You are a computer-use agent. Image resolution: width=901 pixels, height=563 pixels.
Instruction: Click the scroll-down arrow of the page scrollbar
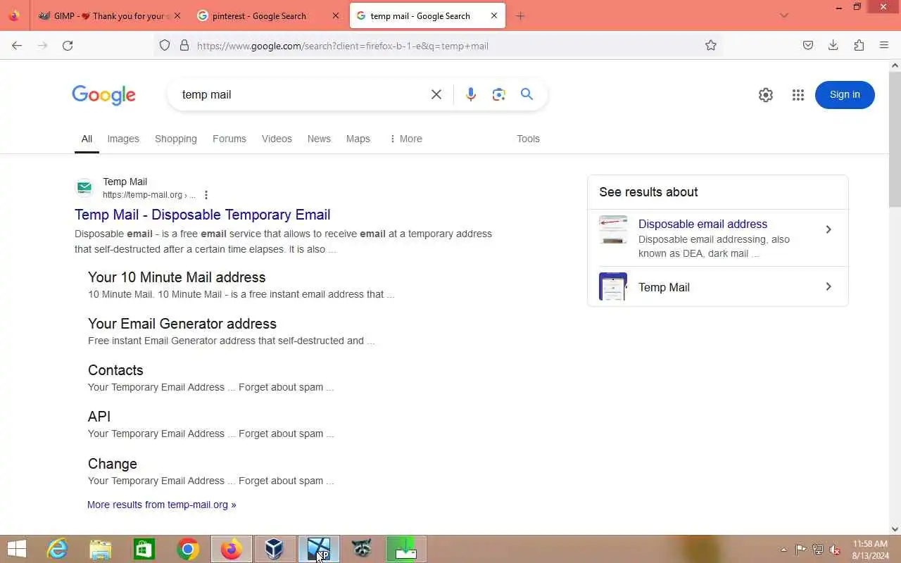click(895, 529)
